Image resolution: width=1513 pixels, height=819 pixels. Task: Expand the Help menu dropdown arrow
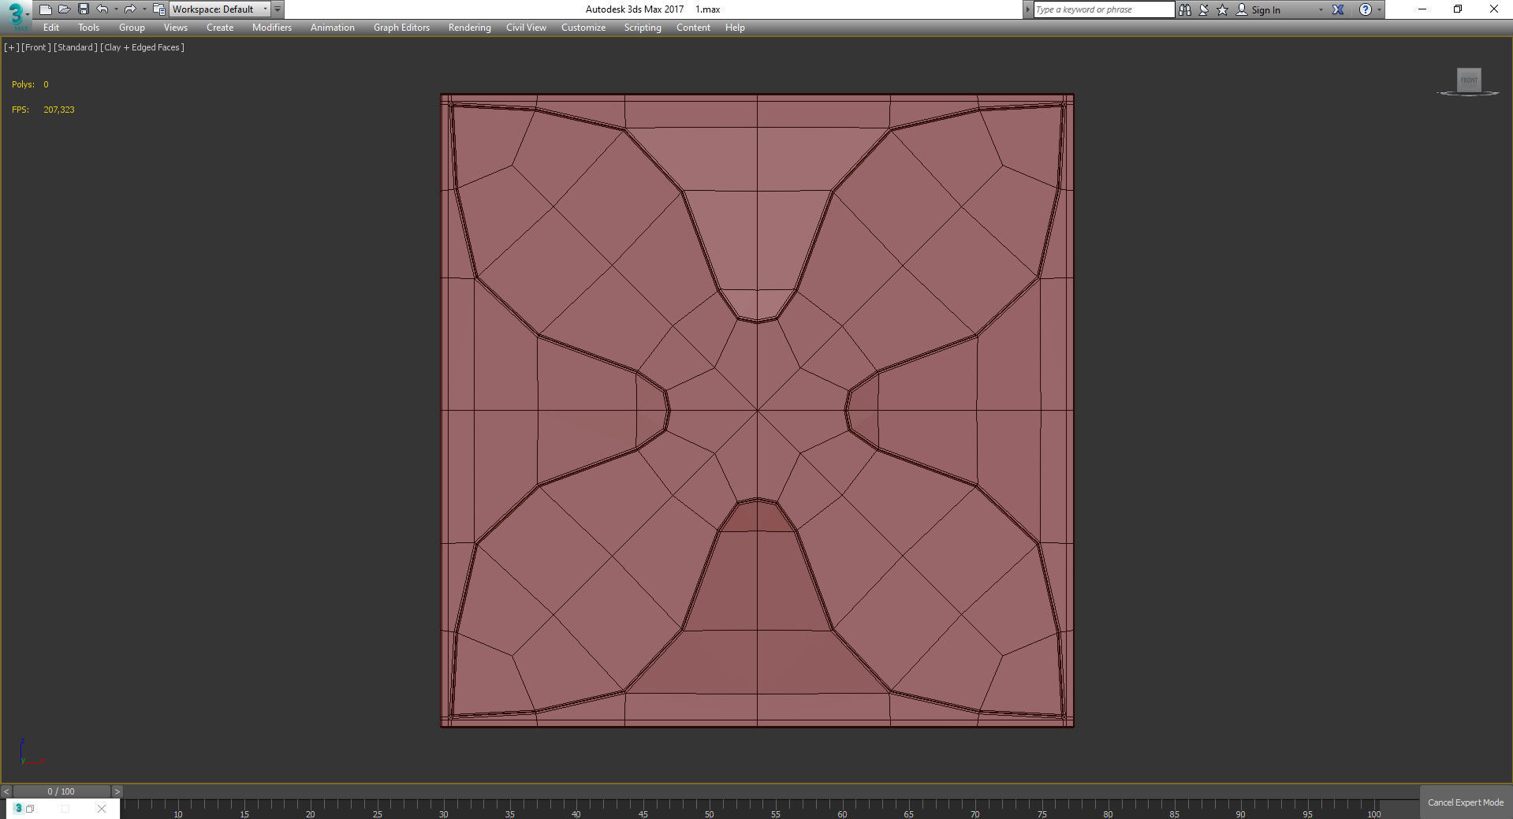coord(1379,10)
